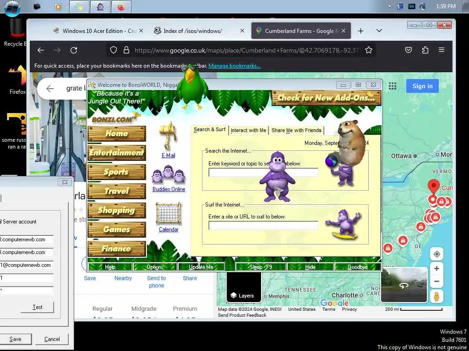This screenshot has width=469, height=351.
Task: Click the padlock site information icon
Action: (x=126, y=50)
